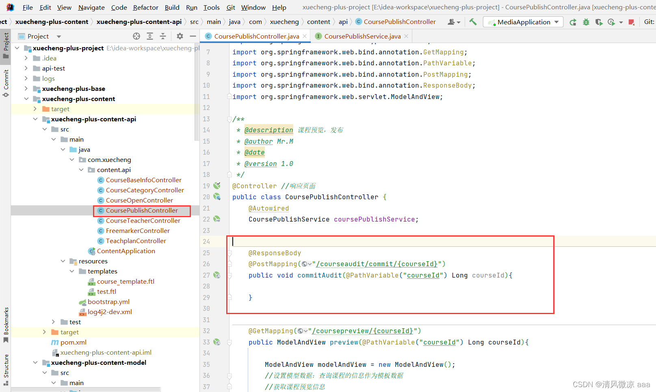Expand xuecheng-plus-base module
656x392 pixels.
26,88
